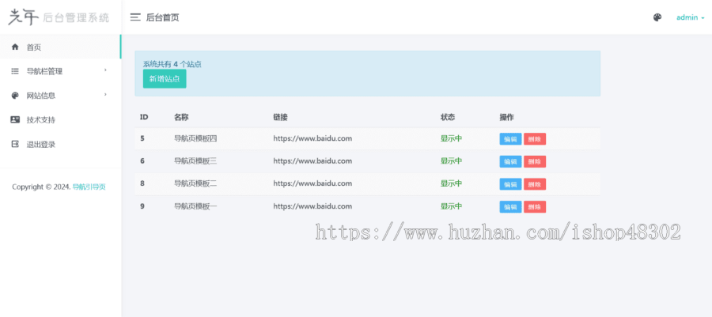The width and height of the screenshot is (712, 317).
Task: Click ID cell 8
Action: (142, 183)
